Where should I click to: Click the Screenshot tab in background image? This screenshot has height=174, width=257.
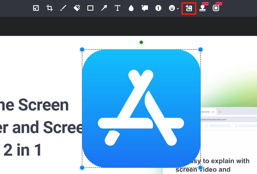tap(205, 112)
